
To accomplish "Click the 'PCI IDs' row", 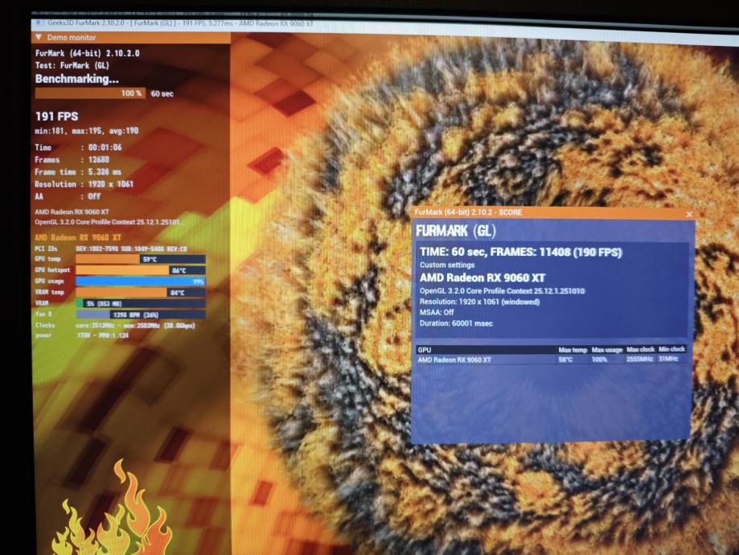I will point(111,249).
